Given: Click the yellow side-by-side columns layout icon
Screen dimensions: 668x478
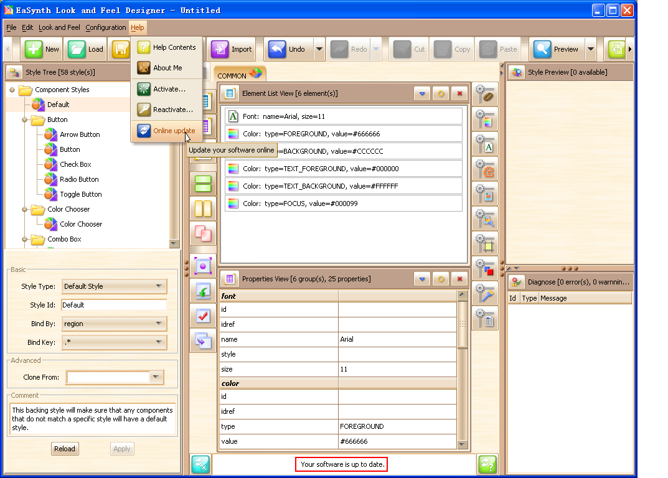Looking at the screenshot, I should [203, 209].
